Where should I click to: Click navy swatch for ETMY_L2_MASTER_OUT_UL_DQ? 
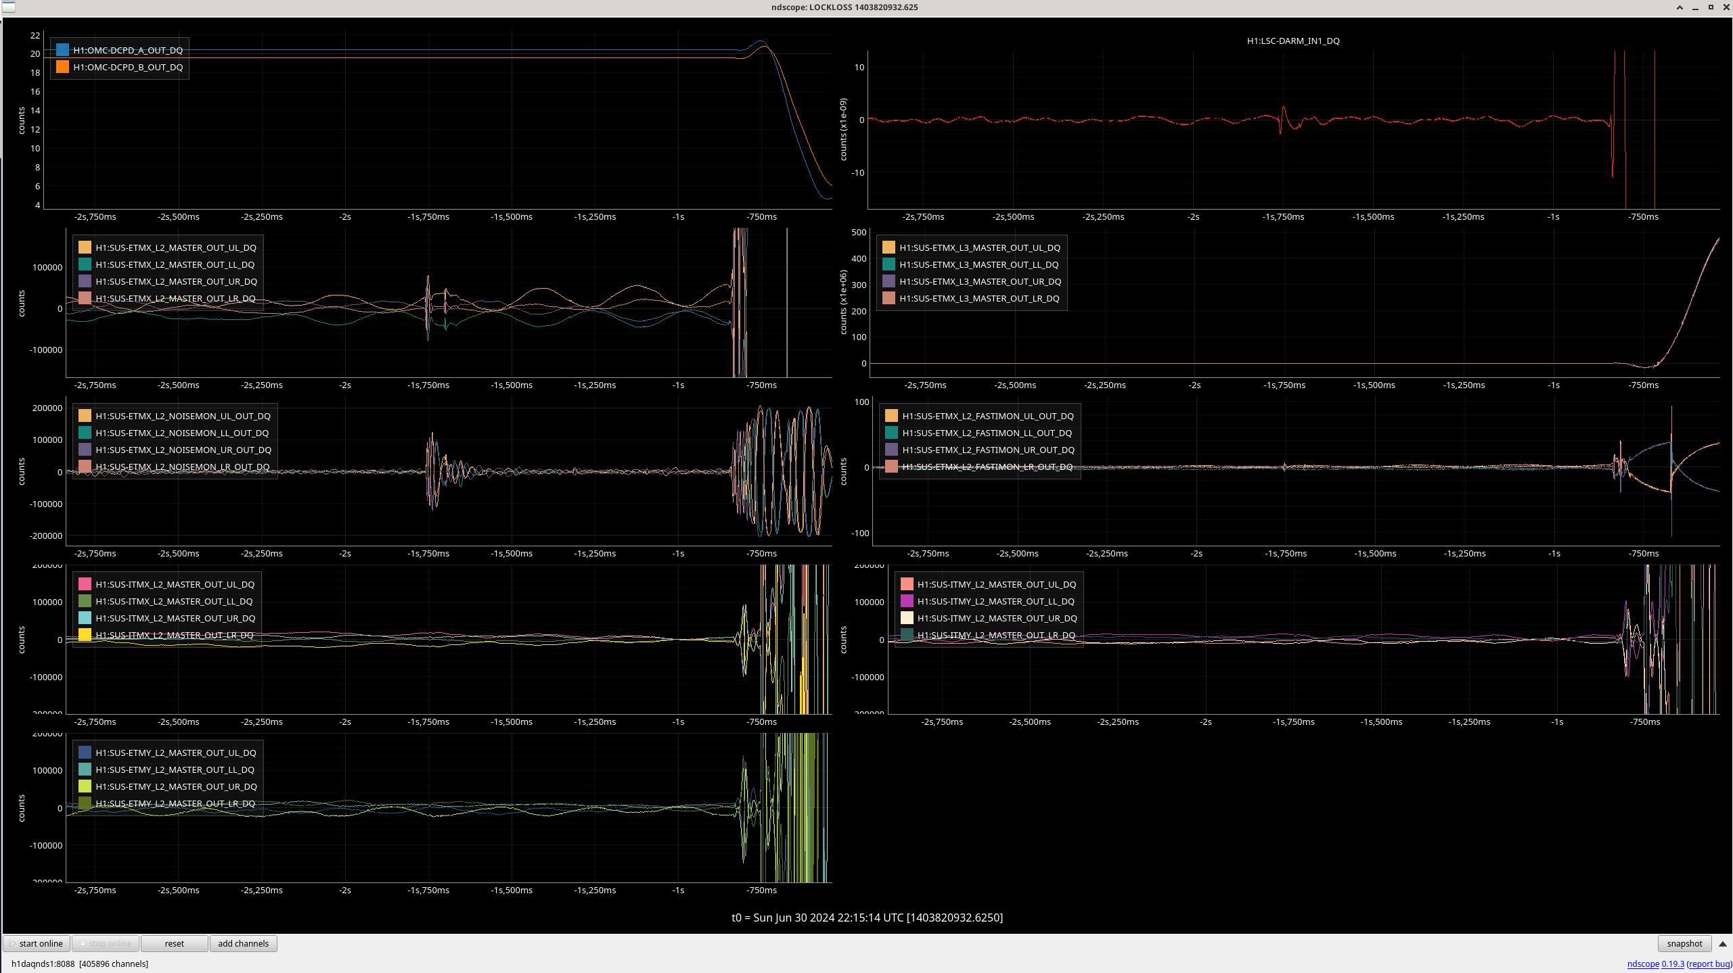pyautogui.click(x=85, y=753)
